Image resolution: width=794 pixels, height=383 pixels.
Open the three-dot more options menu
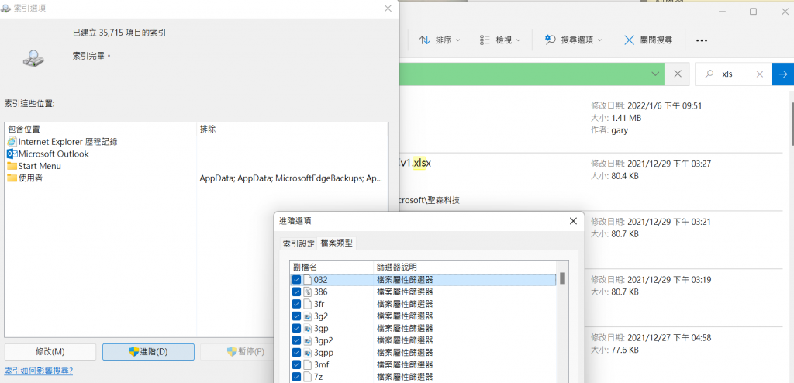pos(701,40)
